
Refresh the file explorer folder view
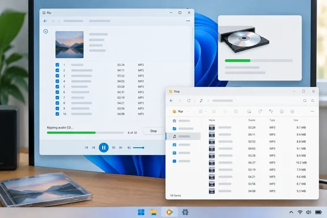[188, 100]
